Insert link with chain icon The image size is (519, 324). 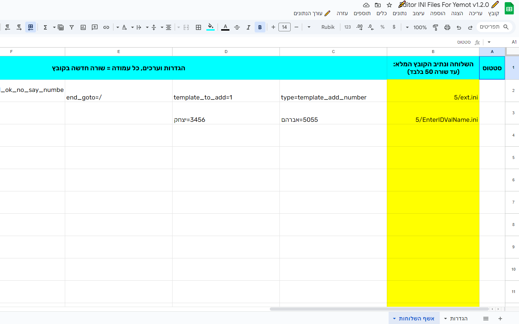tap(106, 27)
